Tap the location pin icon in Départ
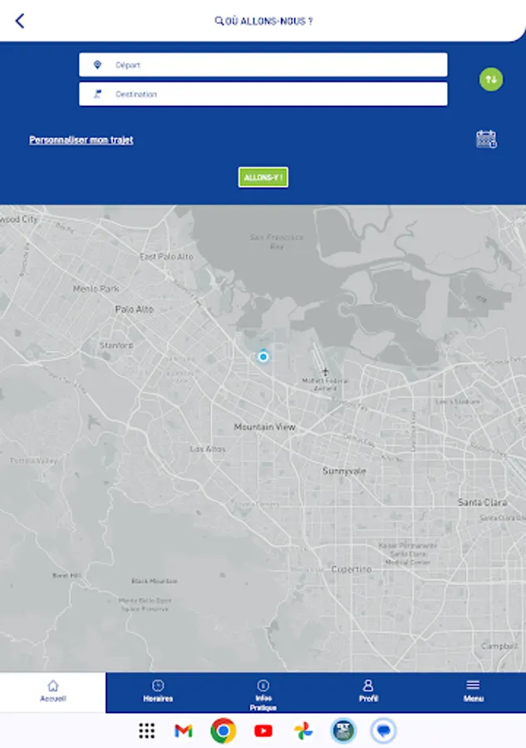The image size is (526, 748). (x=97, y=65)
